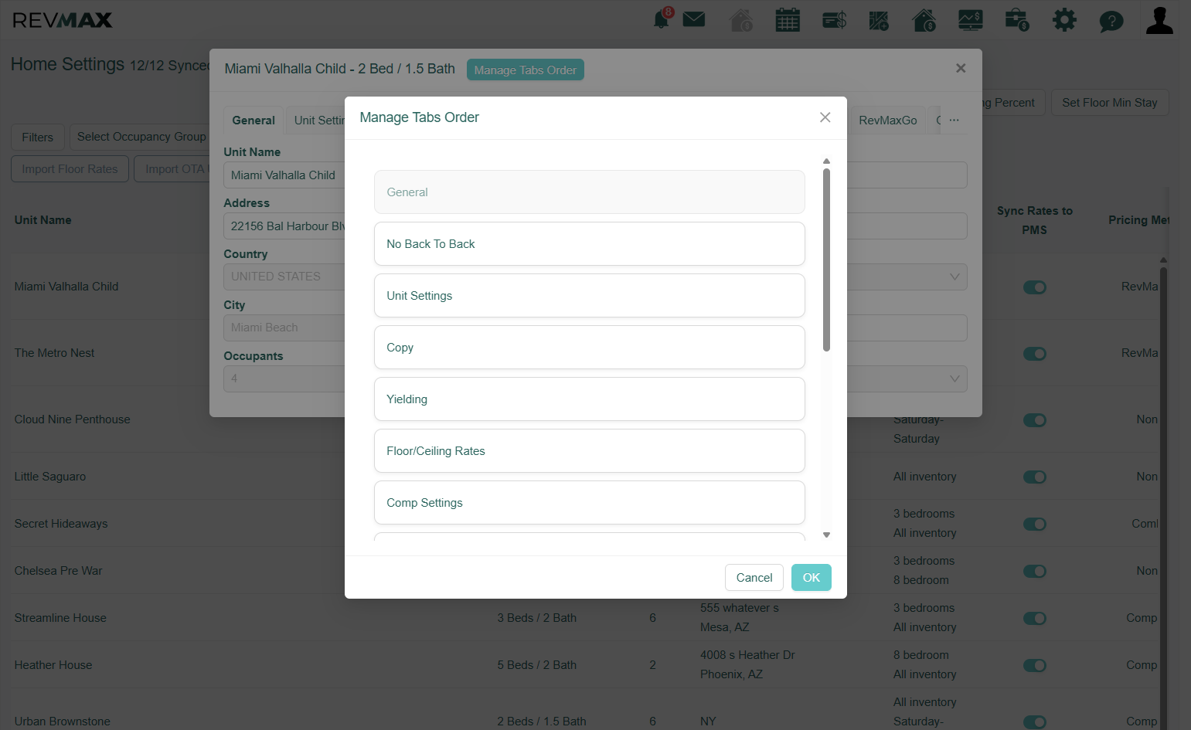Viewport: 1191px width, 730px height.
Task: Click the Unit Name input field
Action: coord(284,175)
